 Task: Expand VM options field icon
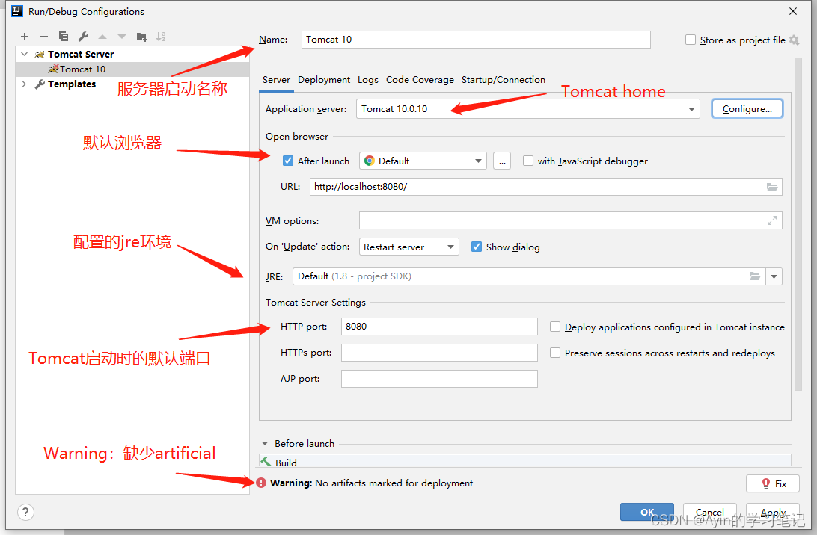click(771, 220)
